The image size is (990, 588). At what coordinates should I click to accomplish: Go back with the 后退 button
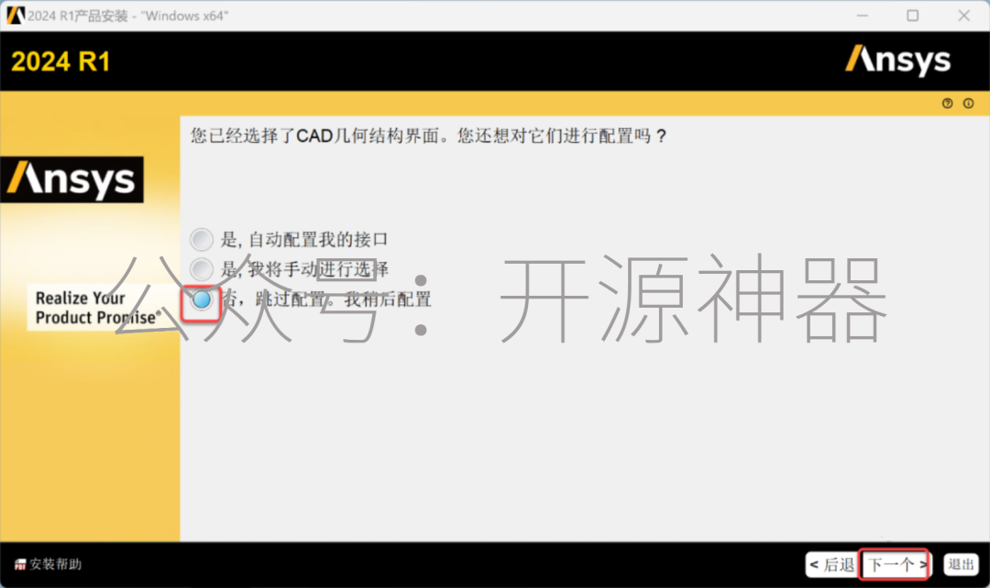(832, 565)
